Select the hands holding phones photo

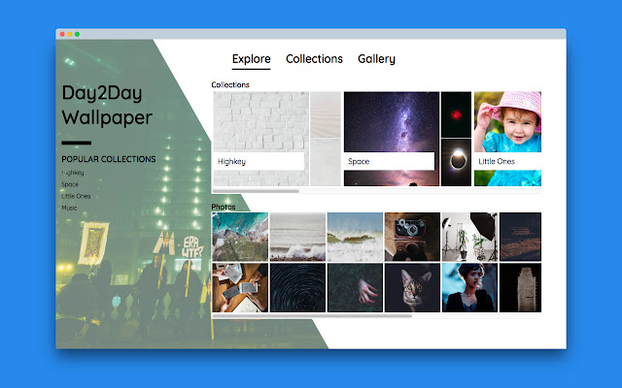click(x=240, y=288)
